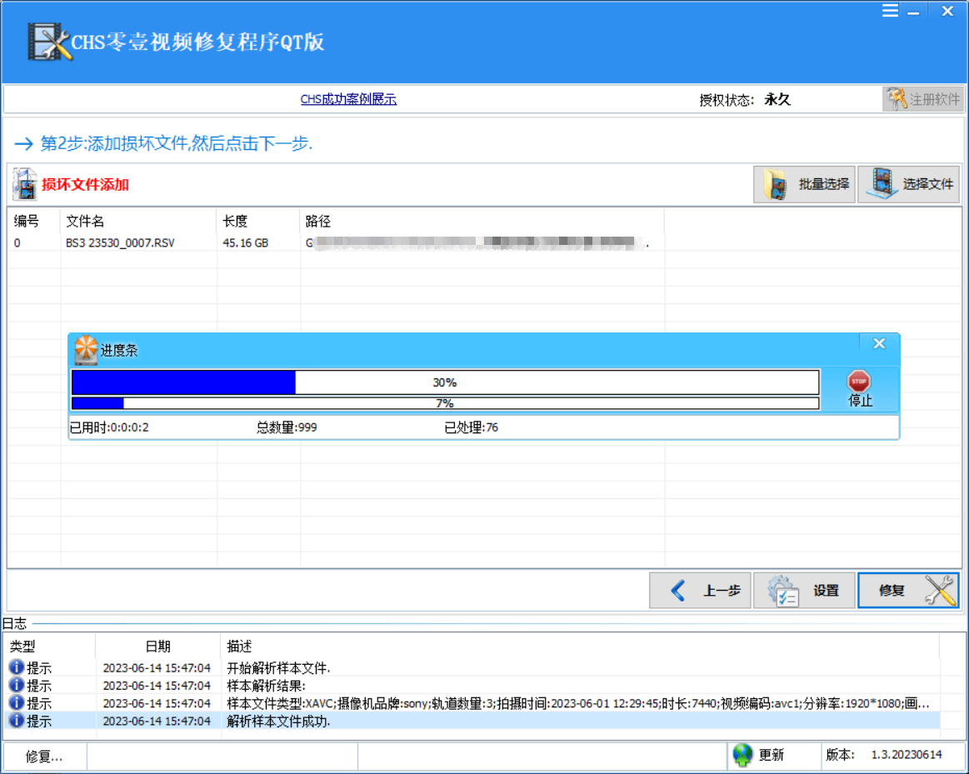Image resolution: width=969 pixels, height=774 pixels.
Task: Close the CHS video repair window
Action: (x=947, y=11)
